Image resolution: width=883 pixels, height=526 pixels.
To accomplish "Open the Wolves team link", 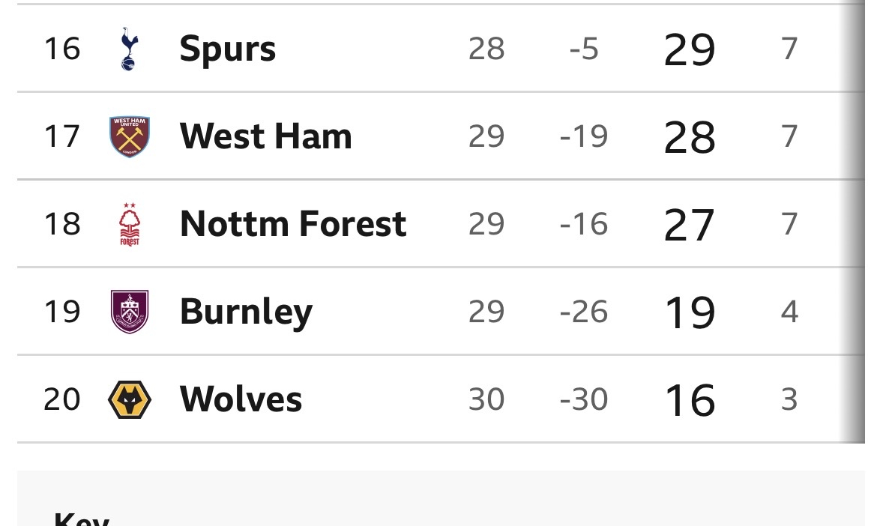I will [x=241, y=399].
